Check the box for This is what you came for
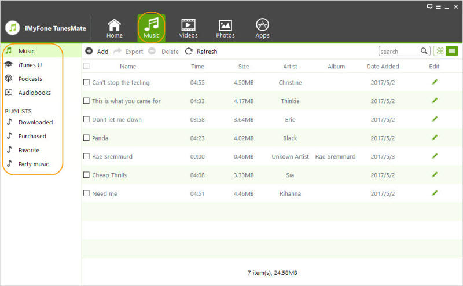 click(86, 101)
